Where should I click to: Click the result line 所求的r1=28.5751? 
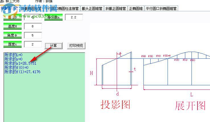pos(20,63)
